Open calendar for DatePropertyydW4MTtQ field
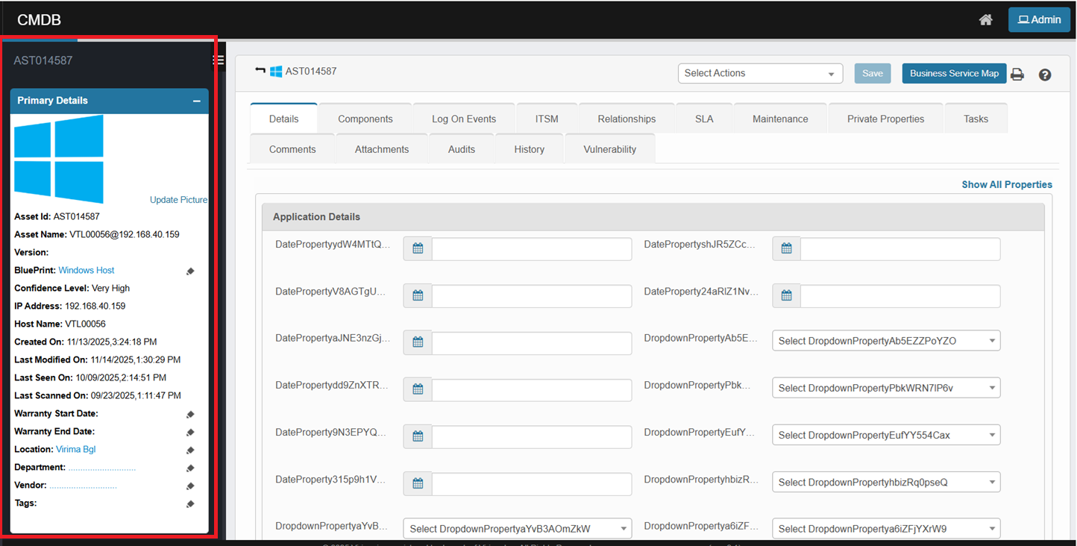Viewport: 1077px width, 546px height. [x=418, y=249]
